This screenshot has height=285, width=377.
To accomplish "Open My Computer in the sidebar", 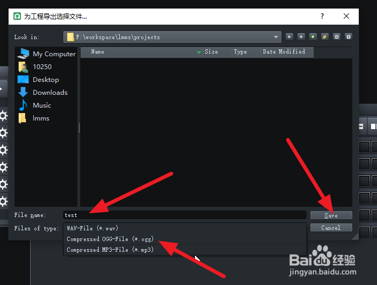I will (47, 54).
